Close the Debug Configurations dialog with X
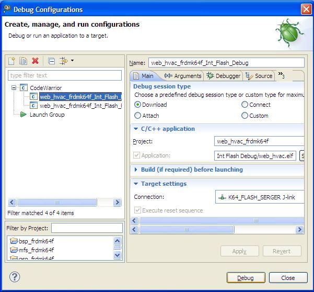Viewport: 314px width, 292px height. [306, 9]
